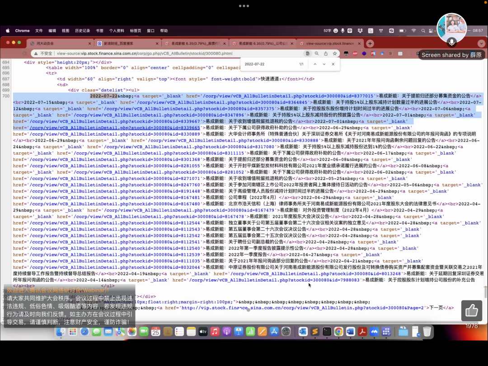The image size is (488, 366).
Task: Open the 视图 menu
Action: coord(66,31)
